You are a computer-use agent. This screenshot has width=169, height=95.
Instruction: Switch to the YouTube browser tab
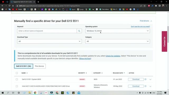click(3, 2)
